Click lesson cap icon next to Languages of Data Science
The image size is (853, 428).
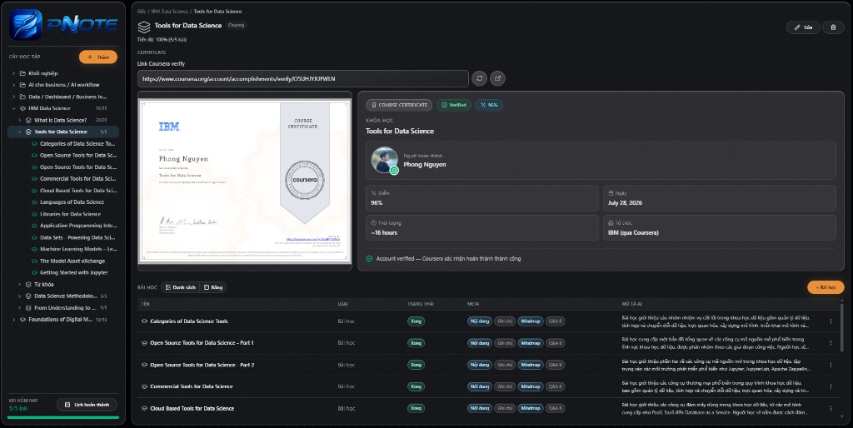pos(34,202)
